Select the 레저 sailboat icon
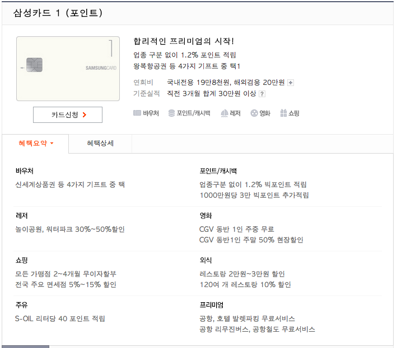 click(225, 113)
